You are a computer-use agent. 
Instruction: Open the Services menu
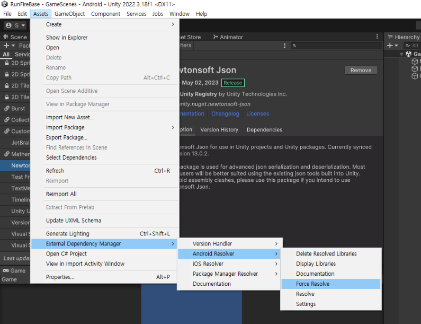tap(137, 14)
